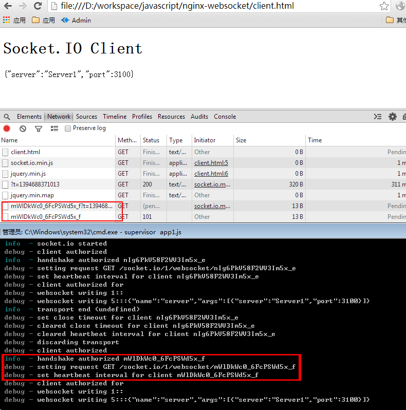Select the jquery.min.js request

pyautogui.click(x=203, y=174)
